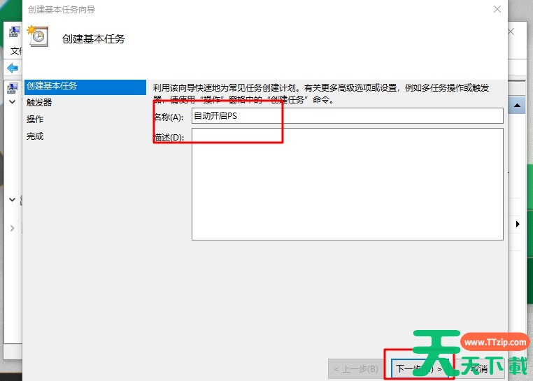
Task: Click the Task Scheduler tree node icon
Action: pyautogui.click(x=13, y=88)
